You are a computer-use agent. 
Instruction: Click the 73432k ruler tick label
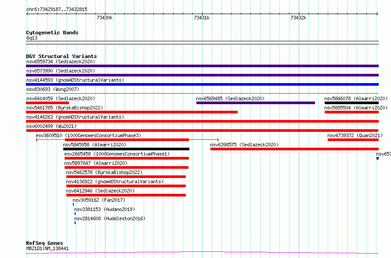click(x=298, y=18)
